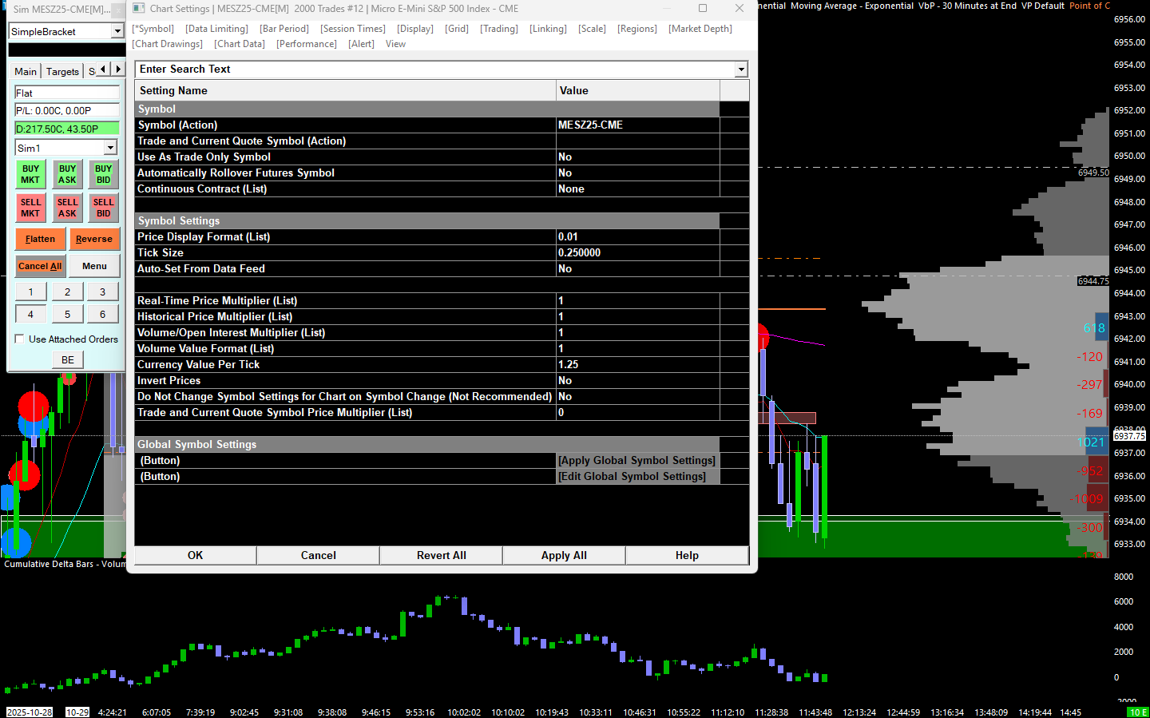Click Apply Global Symbol Settings button

click(636, 461)
